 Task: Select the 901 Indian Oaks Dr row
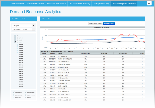click(x=93, y=95)
